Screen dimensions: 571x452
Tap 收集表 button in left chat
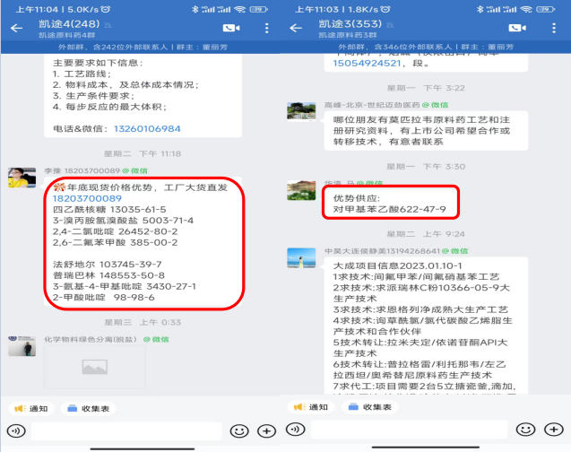click(89, 409)
